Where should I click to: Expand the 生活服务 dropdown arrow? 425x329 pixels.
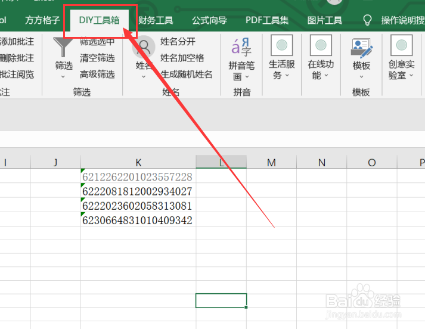point(287,75)
